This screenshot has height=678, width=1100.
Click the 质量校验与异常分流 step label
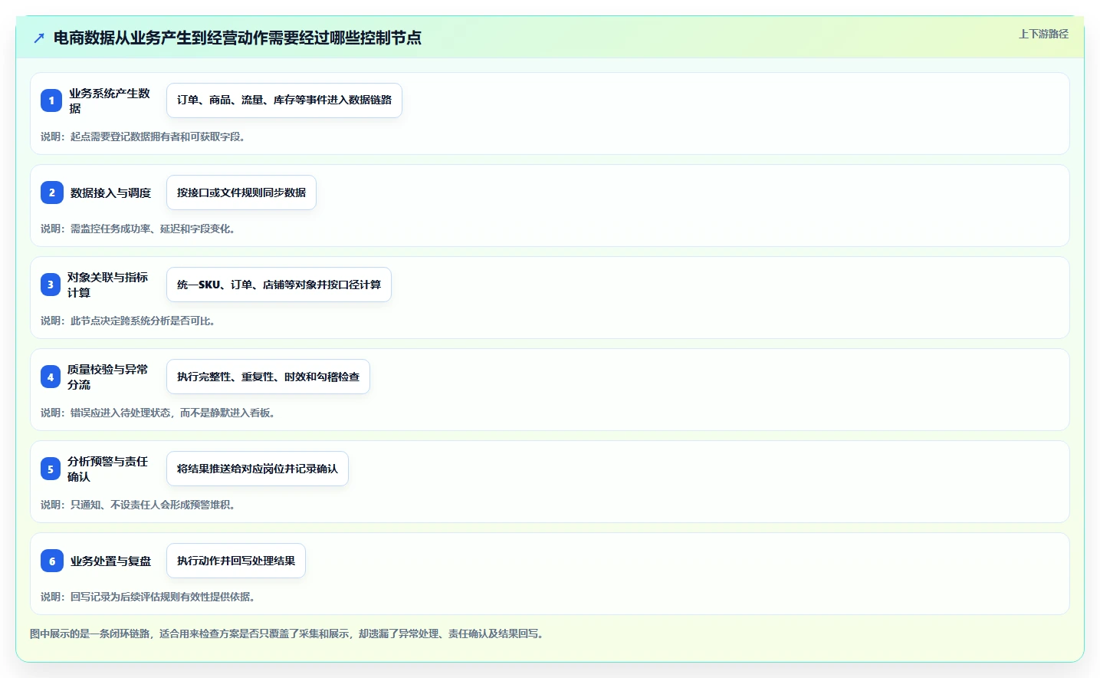[107, 377]
